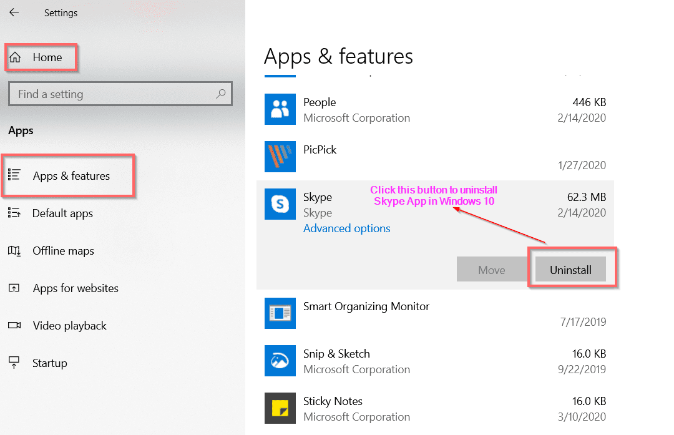Open Apps for websites settings
This screenshot has height=435, width=674.
(75, 288)
